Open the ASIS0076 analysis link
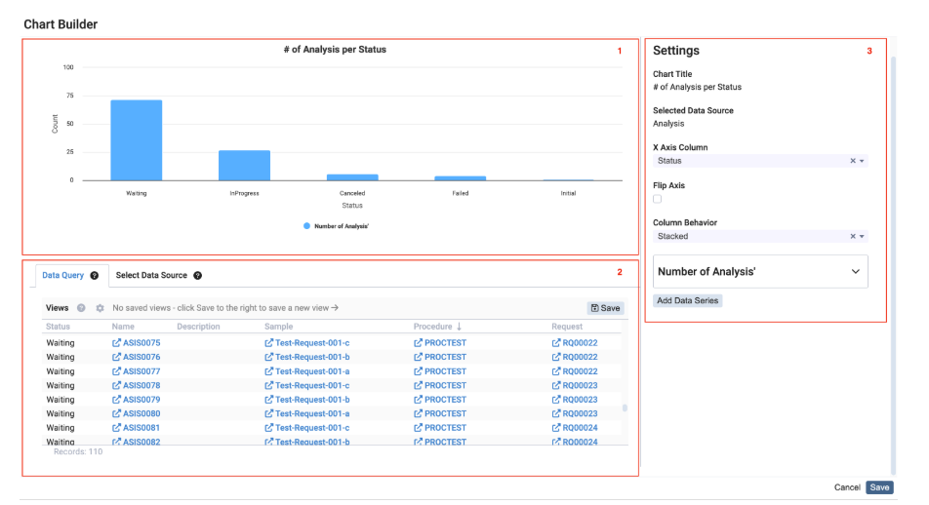This screenshot has height=505, width=929. pos(141,357)
